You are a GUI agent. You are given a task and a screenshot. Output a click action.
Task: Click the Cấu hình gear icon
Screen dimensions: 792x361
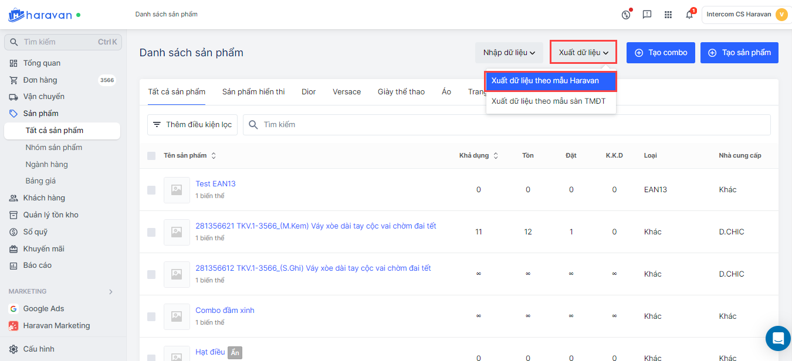[13, 349]
